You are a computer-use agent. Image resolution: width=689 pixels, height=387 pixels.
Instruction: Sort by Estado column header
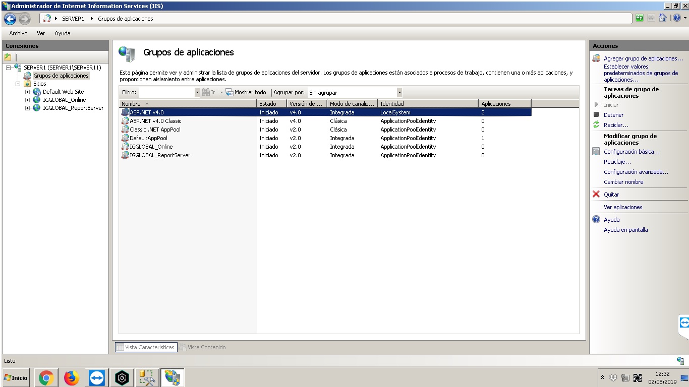click(272, 104)
